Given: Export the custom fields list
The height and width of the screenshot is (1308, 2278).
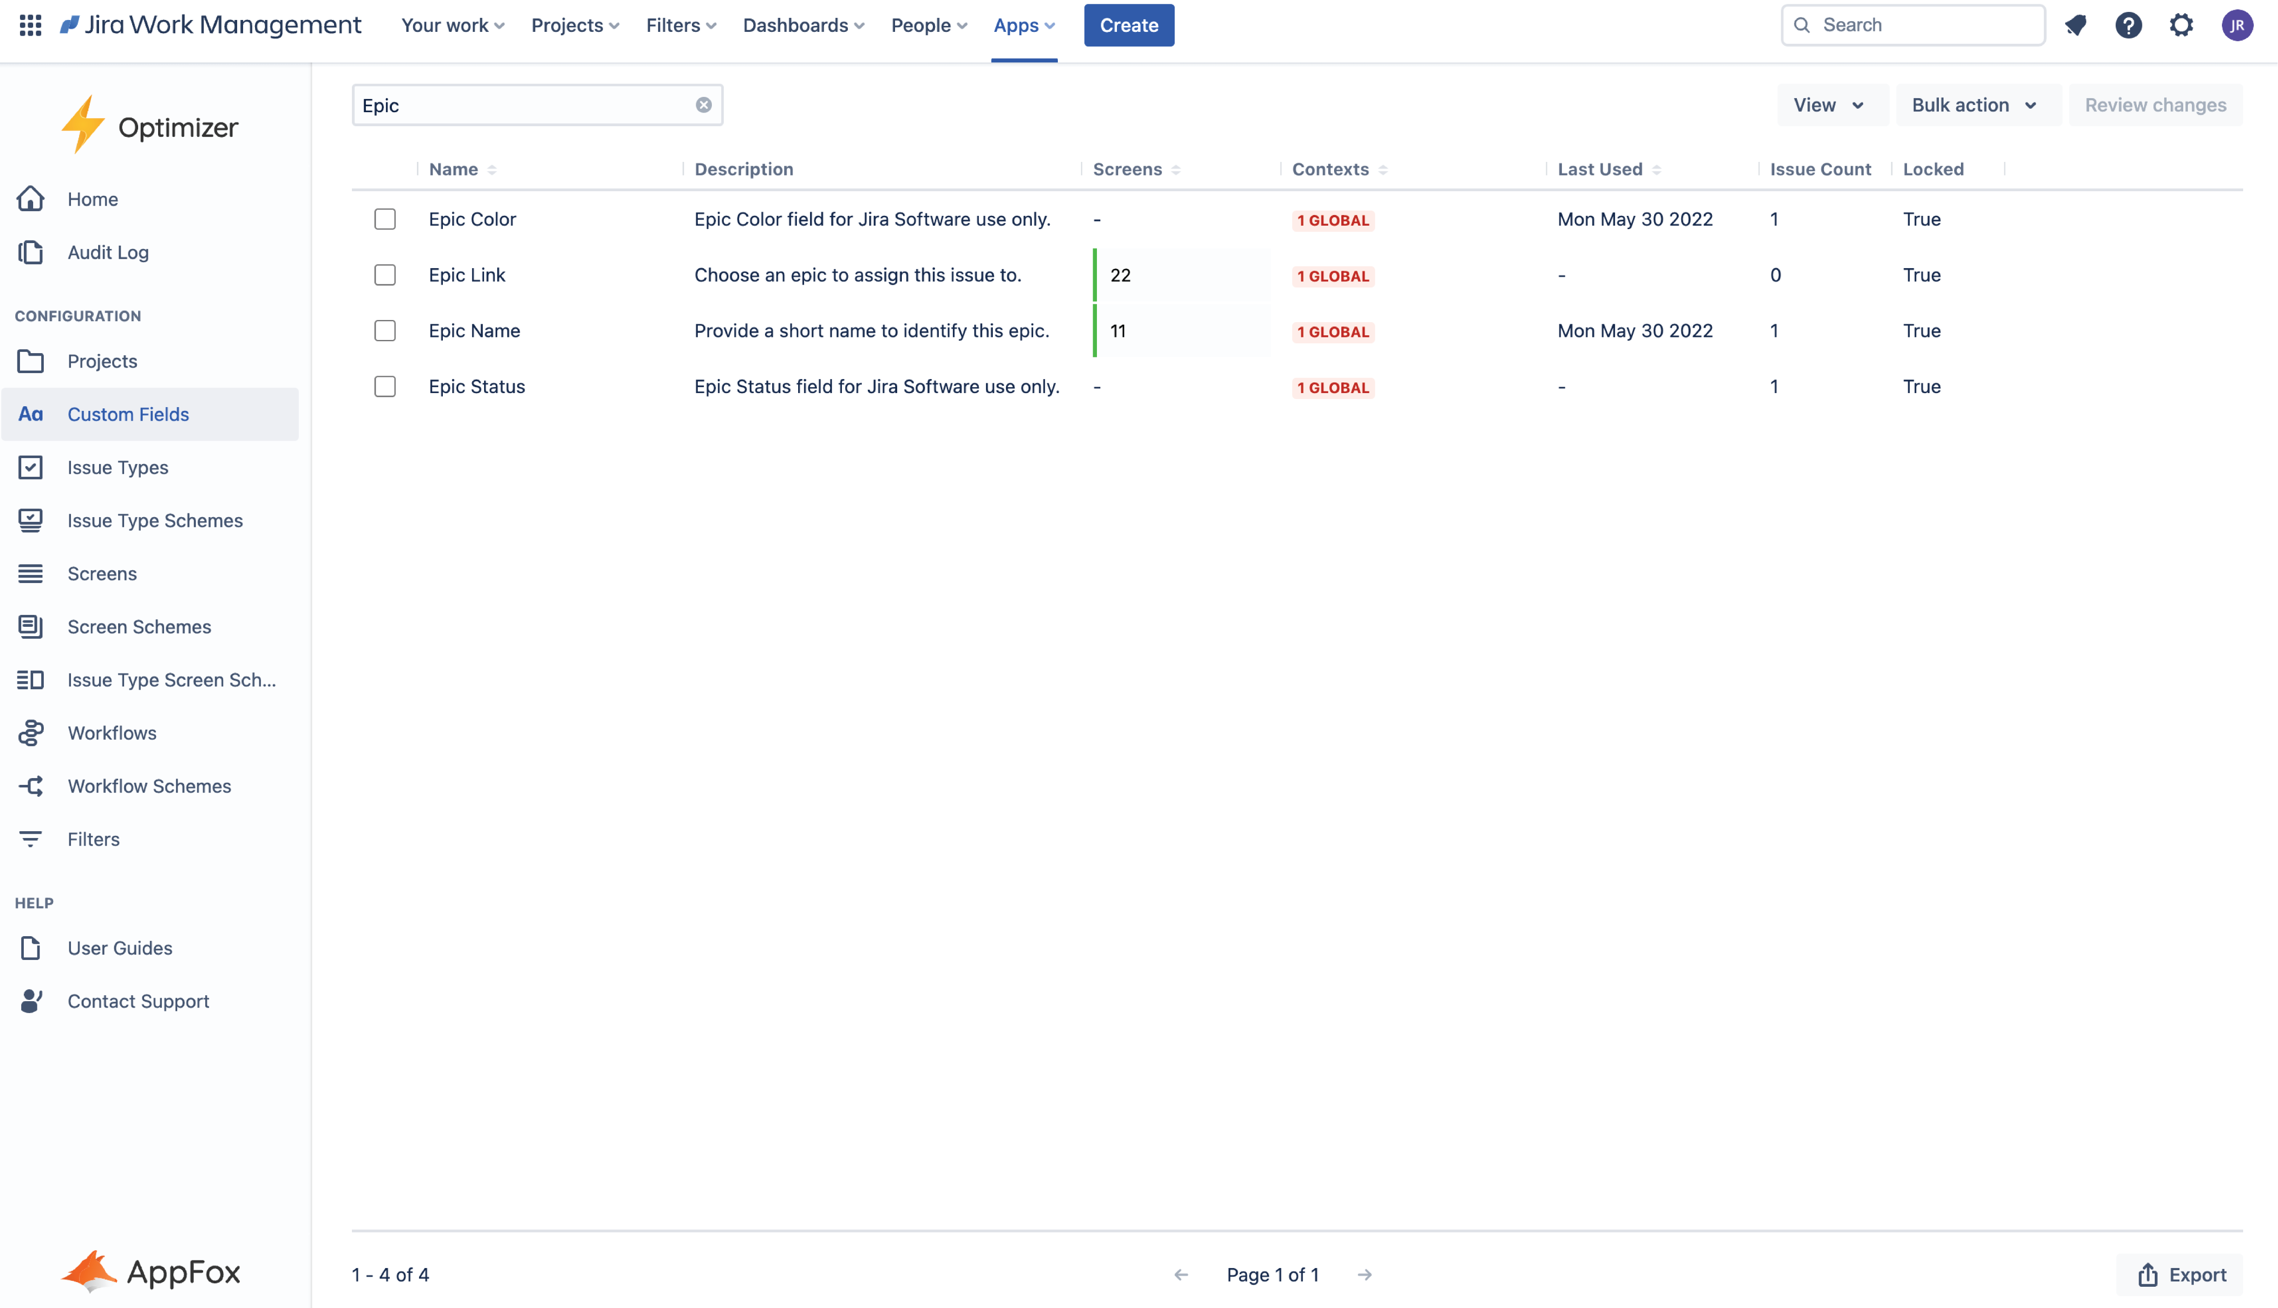Looking at the screenshot, I should click(x=2181, y=1275).
